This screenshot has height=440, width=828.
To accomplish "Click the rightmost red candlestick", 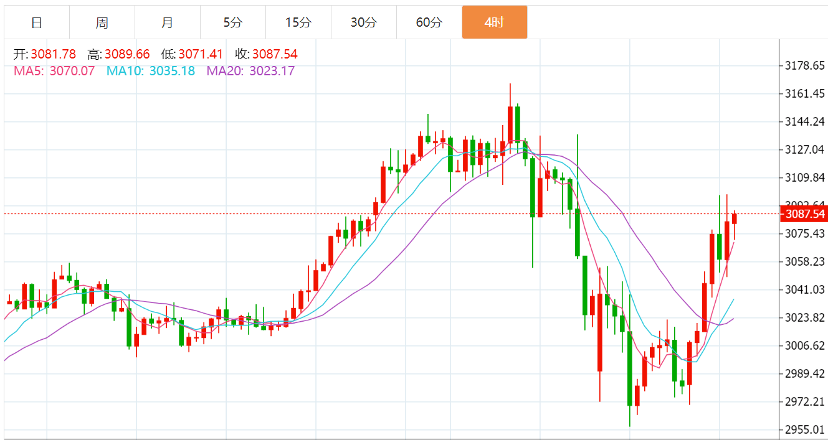I will [x=735, y=218].
